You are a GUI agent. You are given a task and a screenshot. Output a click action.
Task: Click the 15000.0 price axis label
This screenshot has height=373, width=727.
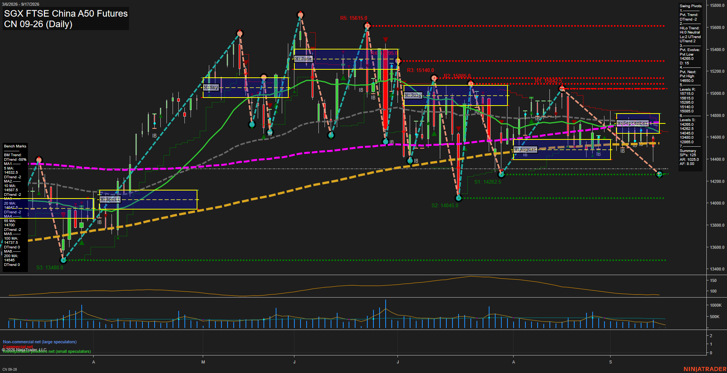717,93
